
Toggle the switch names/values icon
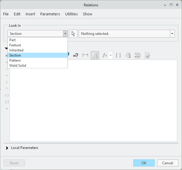pos(95,55)
